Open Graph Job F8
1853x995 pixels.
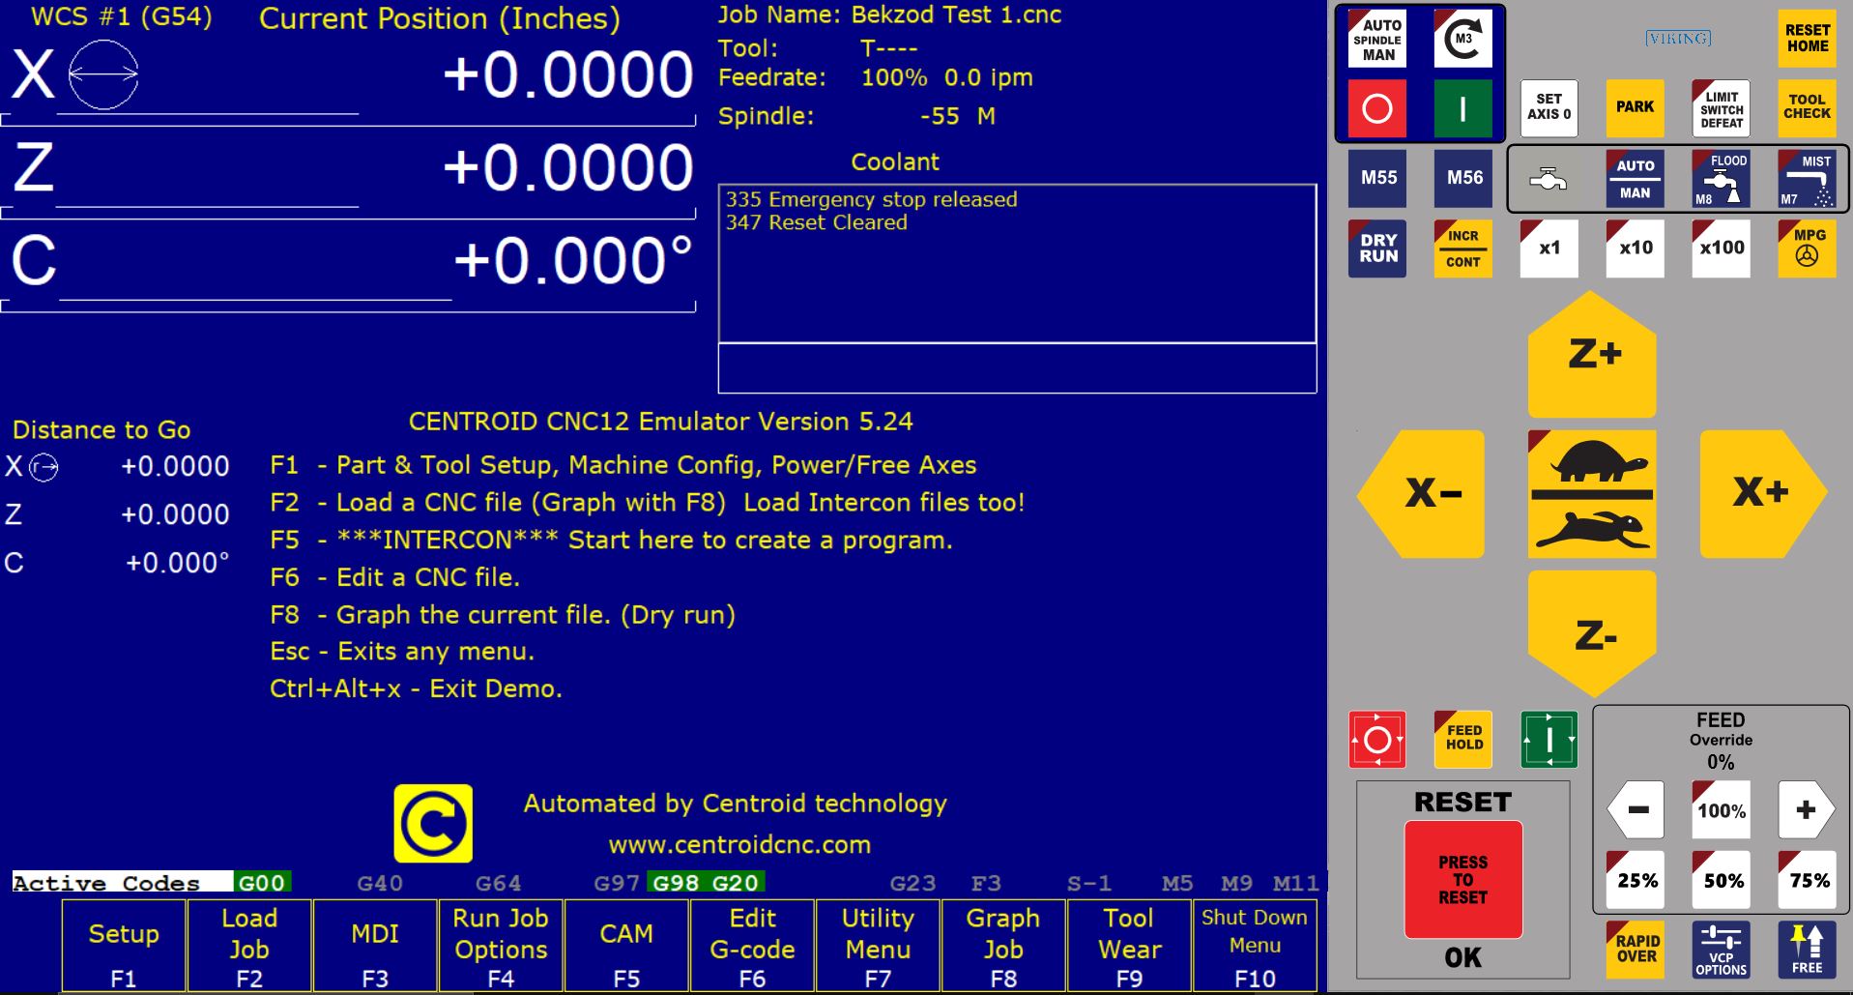point(1003,946)
